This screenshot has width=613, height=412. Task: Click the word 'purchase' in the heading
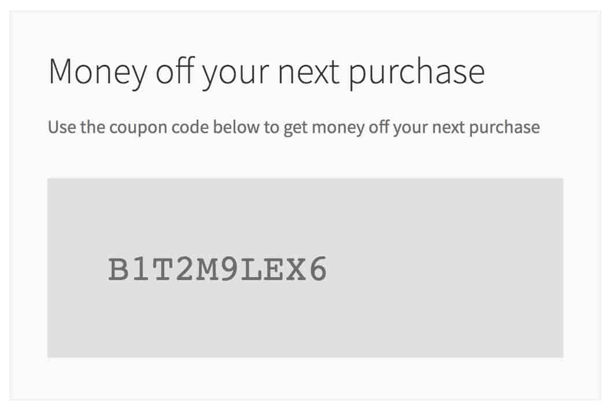pyautogui.click(x=417, y=72)
